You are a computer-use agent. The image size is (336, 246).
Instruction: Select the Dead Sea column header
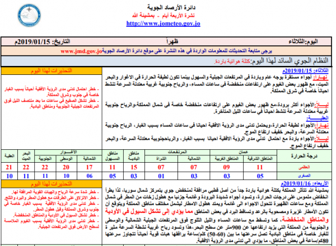[26, 154]
